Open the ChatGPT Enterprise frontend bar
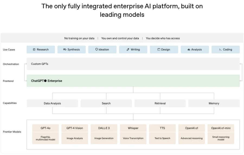The height and width of the screenshot is (155, 244). point(133,81)
